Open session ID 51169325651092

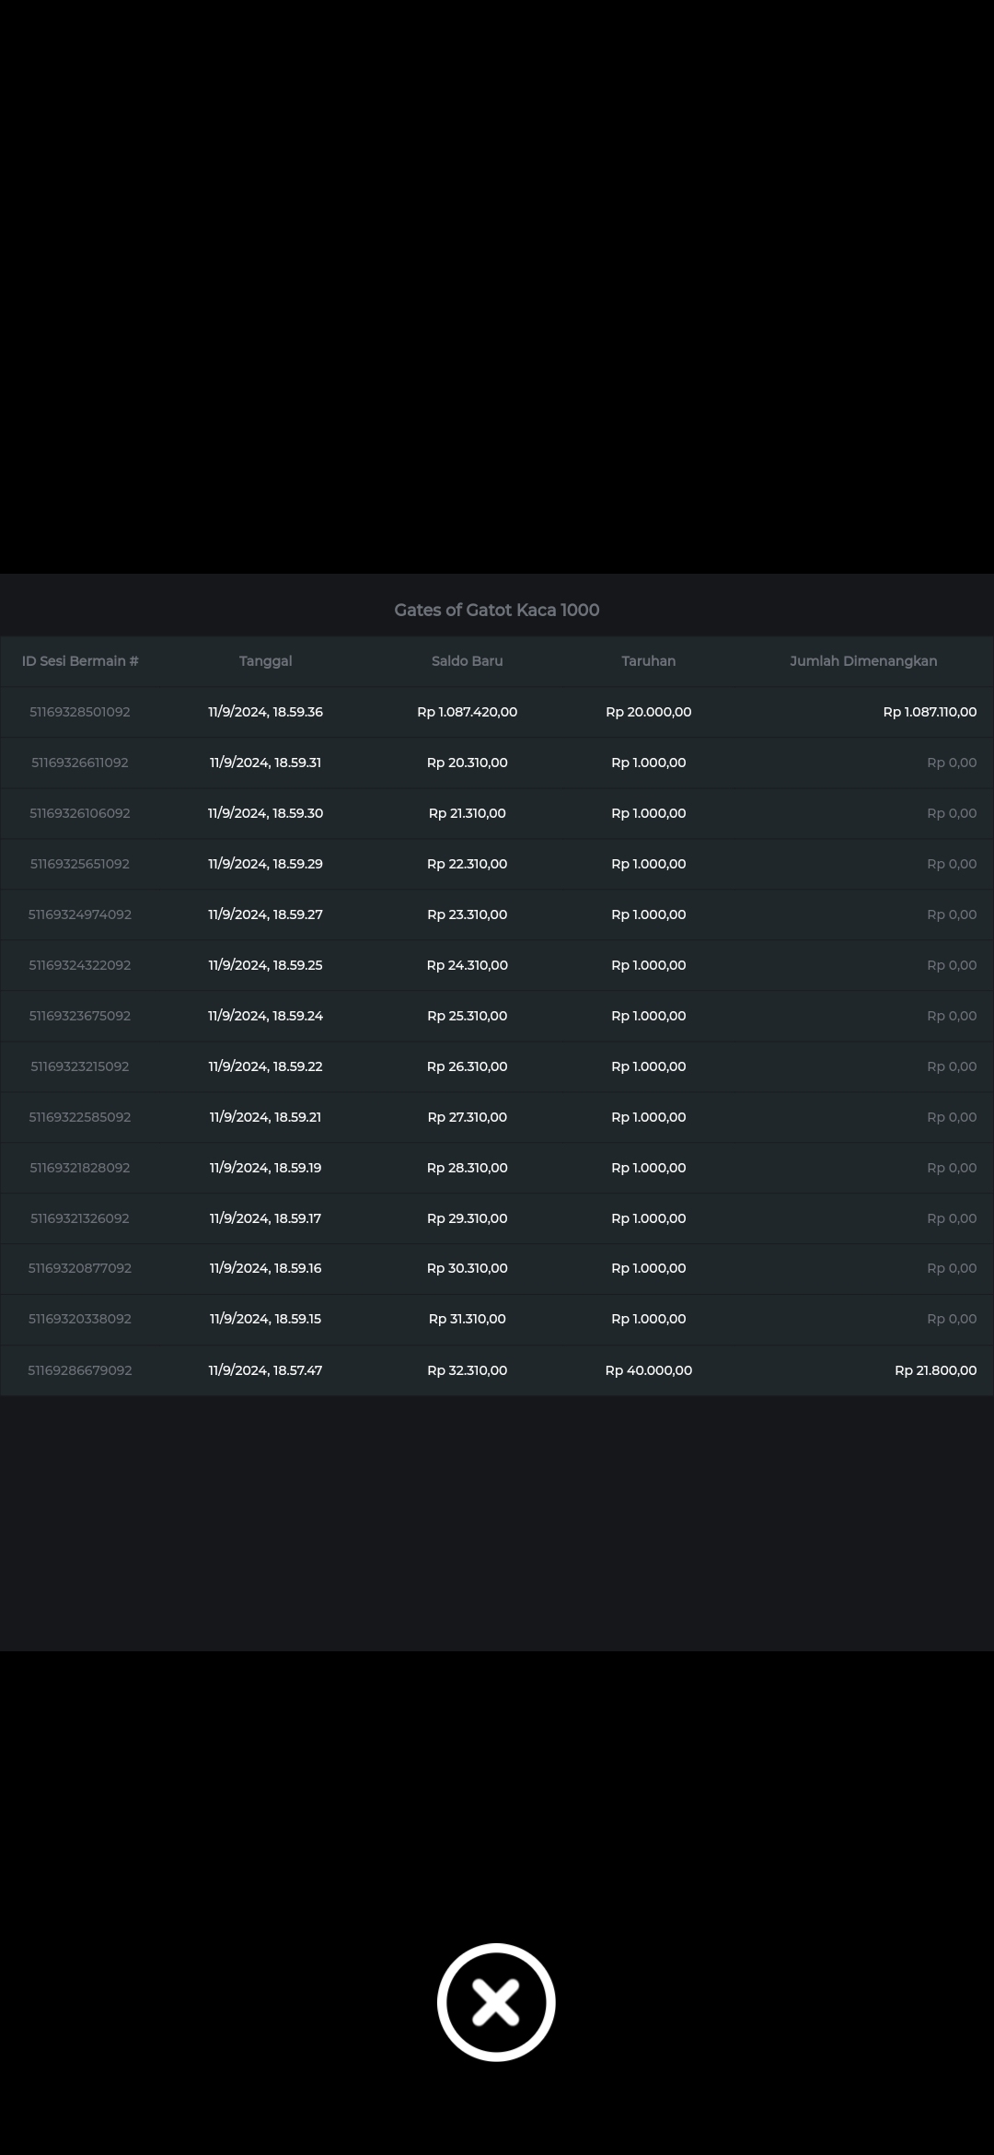tap(80, 864)
